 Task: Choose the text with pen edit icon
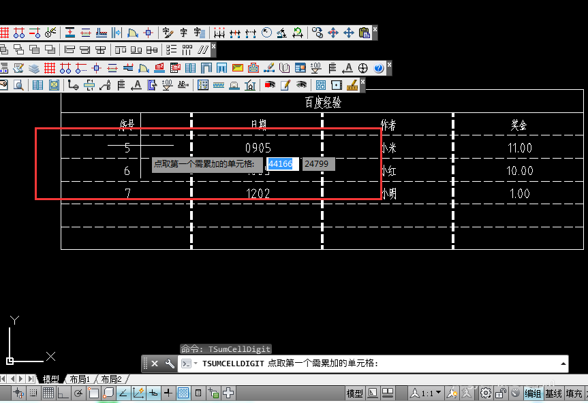168,33
